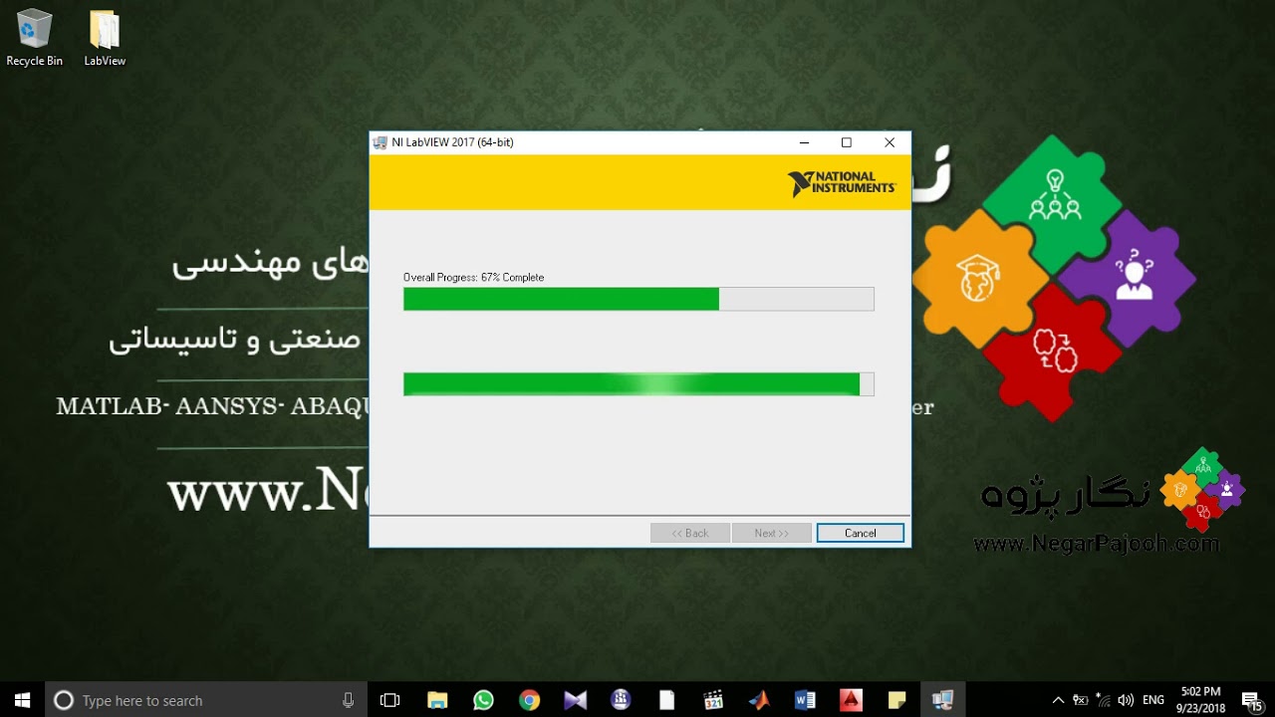Open Sticky Notes from the taskbar
This screenshot has width=1275, height=717.
click(x=896, y=700)
